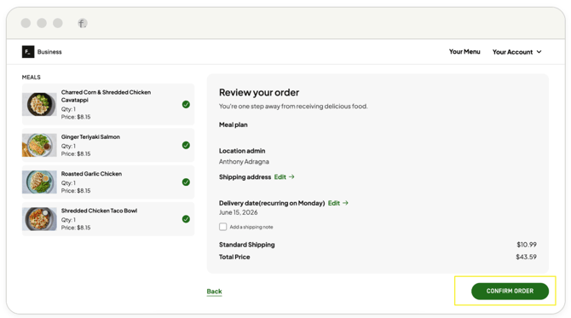Screen dimensions: 571x318
Task: Click the Confirm Order button
Action: [x=510, y=291]
